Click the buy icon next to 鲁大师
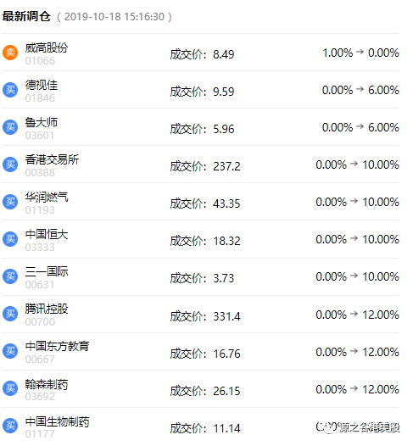The height and width of the screenshot is (446, 413). (10, 127)
